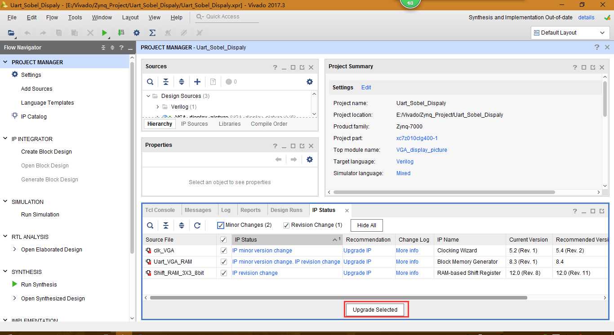This screenshot has height=335, width=614.
Task: Uncheck the Uart_VGA_RAM row checkbox
Action: (224, 262)
